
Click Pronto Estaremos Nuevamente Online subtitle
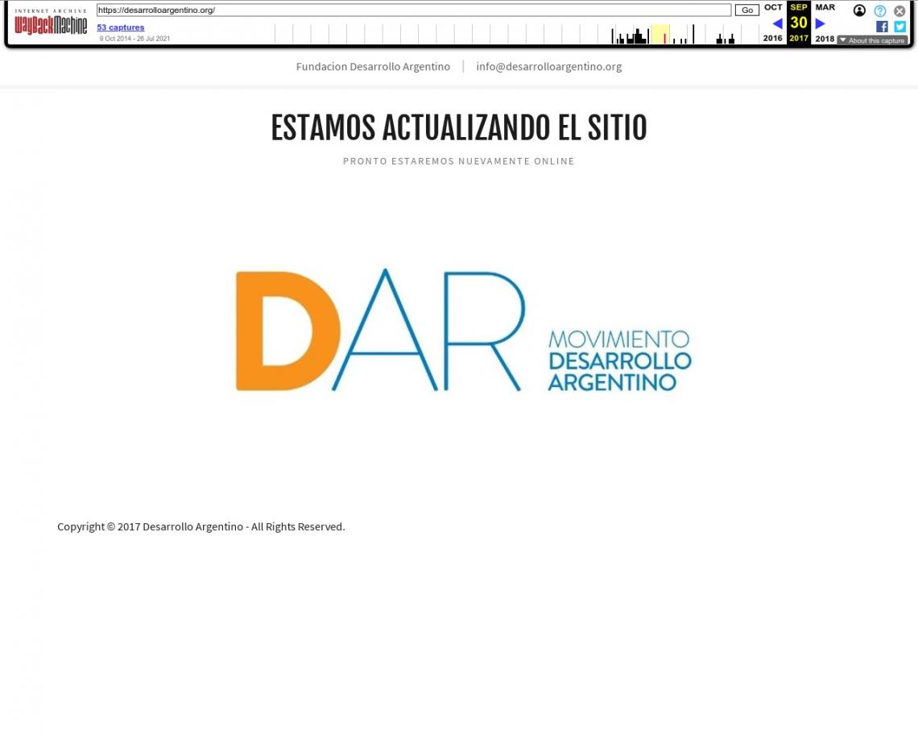(x=459, y=161)
